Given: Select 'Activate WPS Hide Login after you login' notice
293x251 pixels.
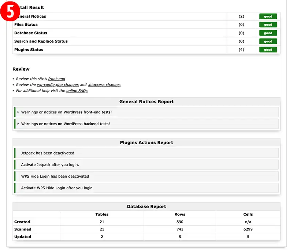Looking at the screenshot, I should (x=146, y=188).
